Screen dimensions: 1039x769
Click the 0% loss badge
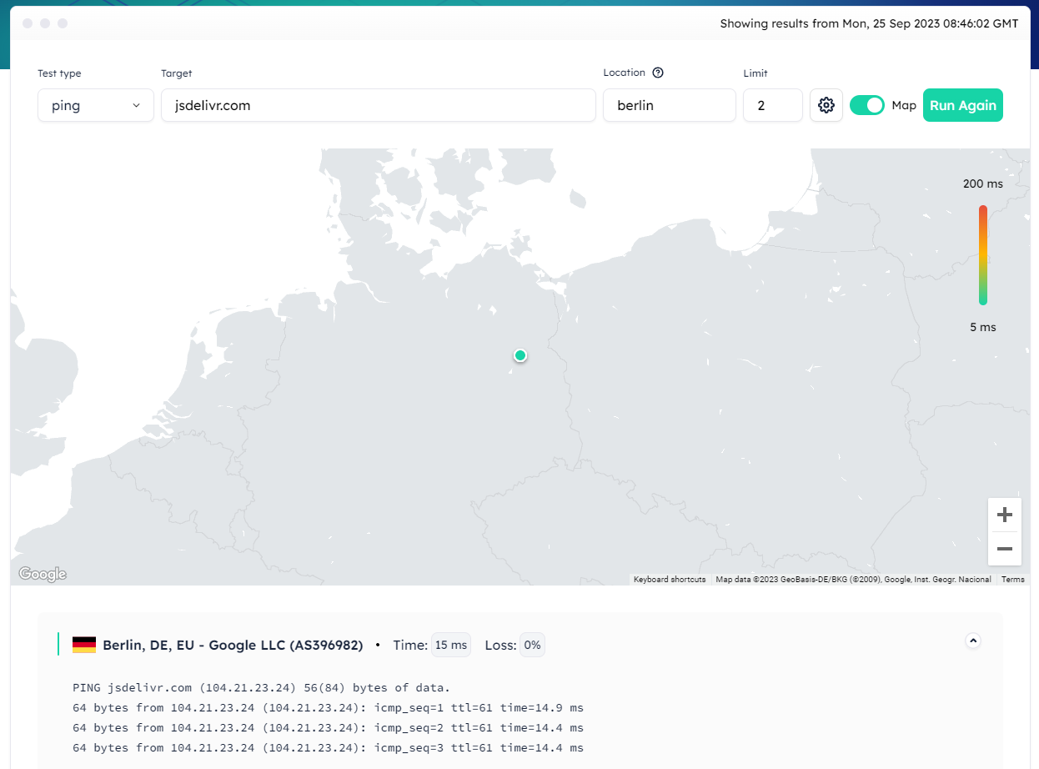[x=532, y=645]
